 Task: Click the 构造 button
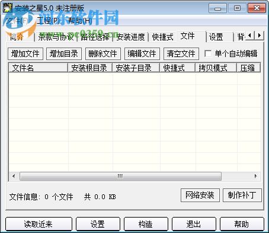146,224
